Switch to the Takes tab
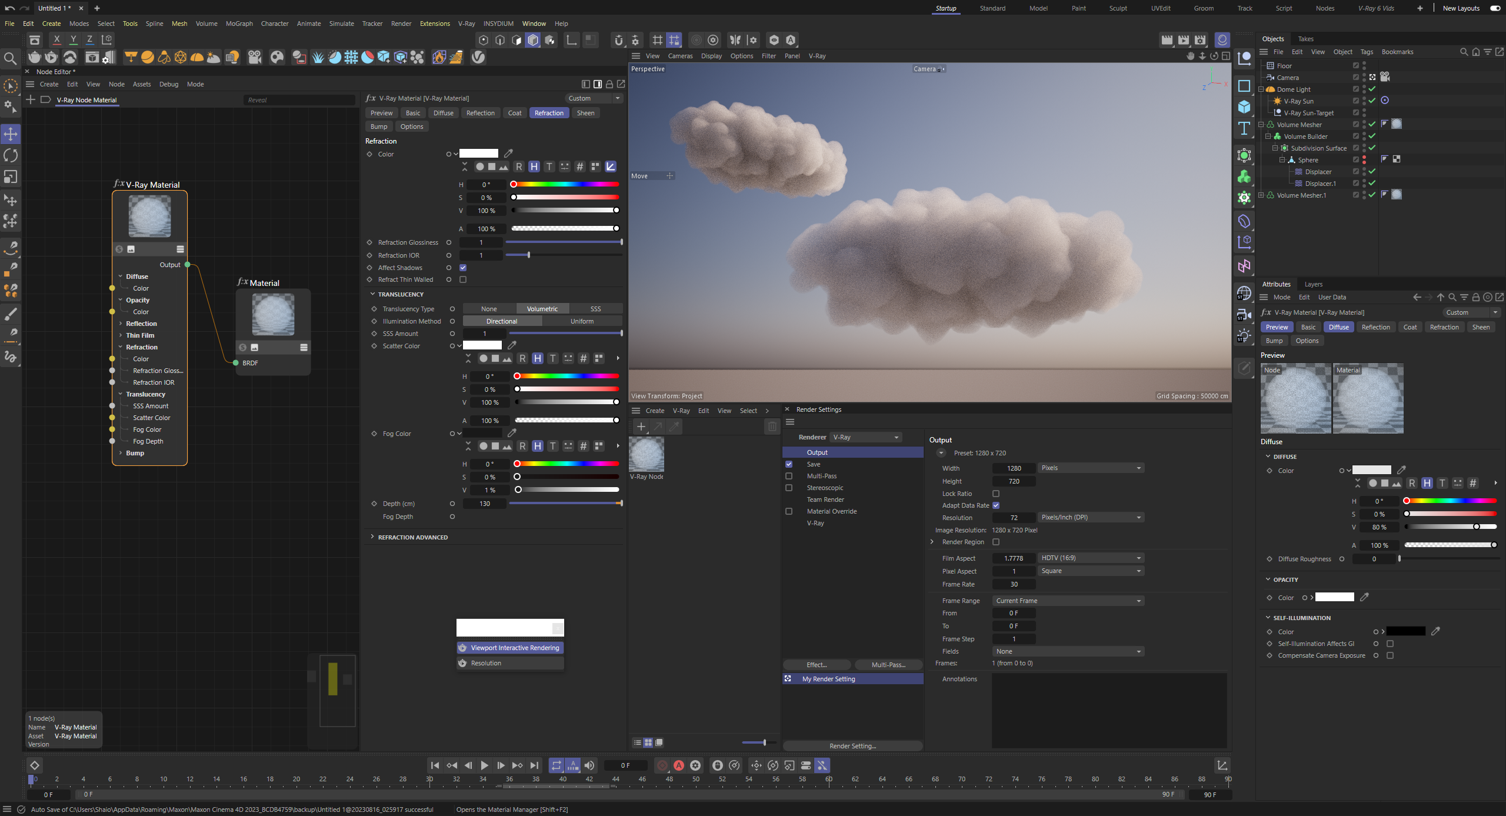Viewport: 1506px width, 816px height. (1305, 39)
